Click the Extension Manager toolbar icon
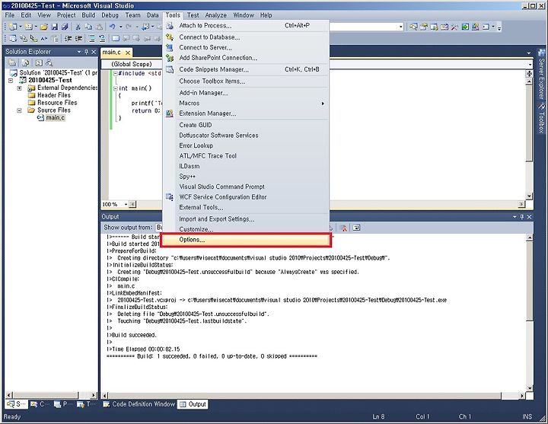548x424 pixels. (x=475, y=27)
